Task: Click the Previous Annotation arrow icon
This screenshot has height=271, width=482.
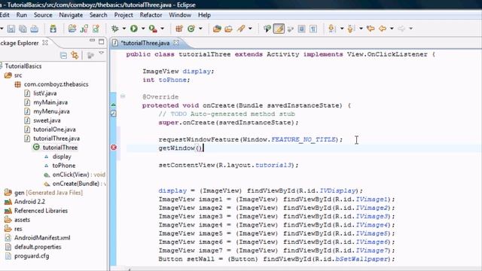Action: (x=351, y=29)
